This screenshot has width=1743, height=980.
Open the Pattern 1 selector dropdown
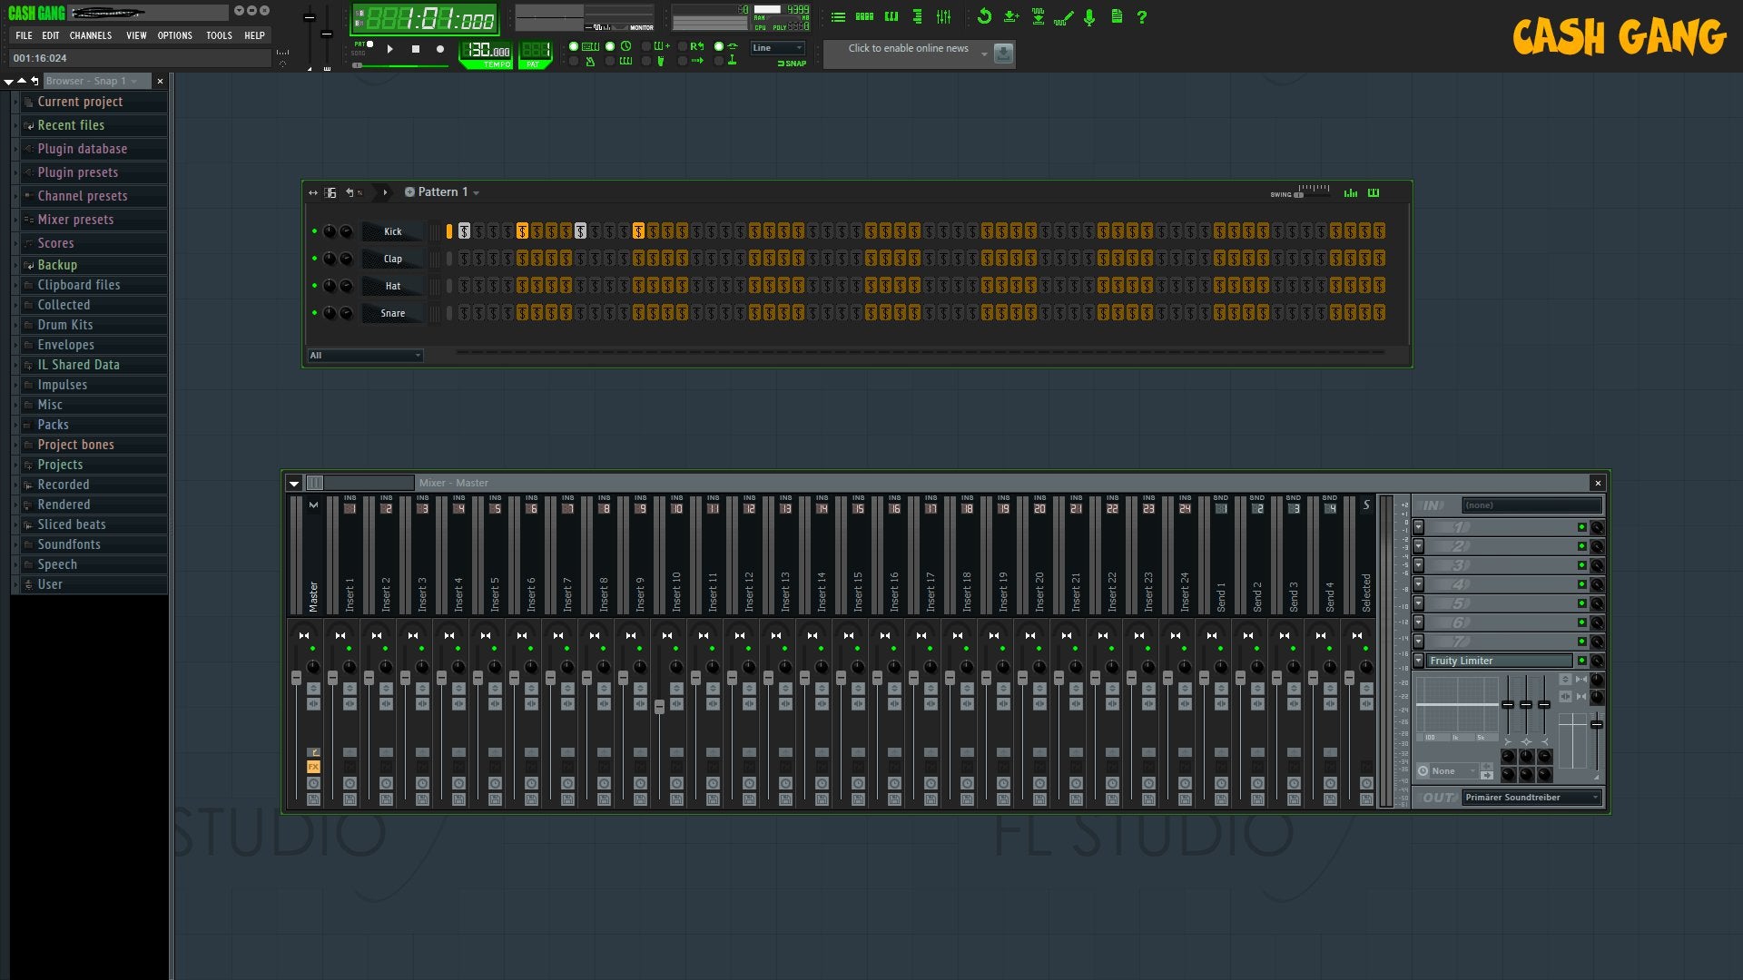pos(442,192)
